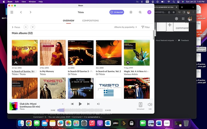Skip to next track
This screenshot has height=129, width=207.
(88, 104)
